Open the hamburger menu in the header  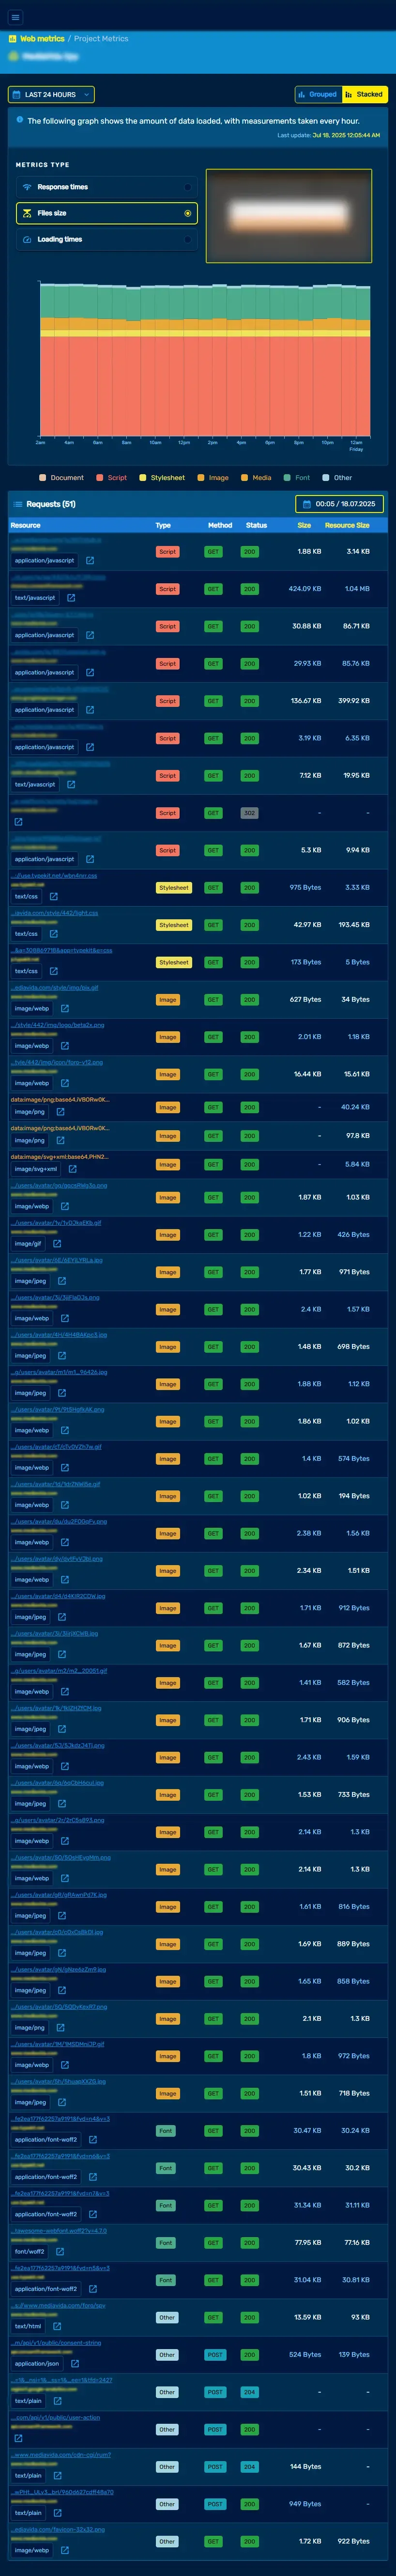point(15,17)
